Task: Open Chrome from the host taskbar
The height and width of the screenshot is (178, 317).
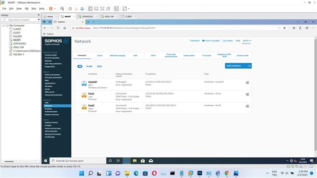Action: (227, 173)
